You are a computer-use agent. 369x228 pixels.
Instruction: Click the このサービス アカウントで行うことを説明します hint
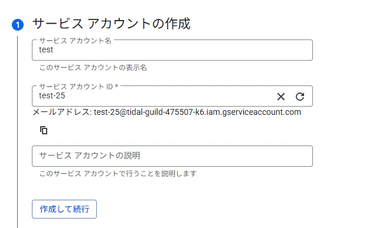(118, 174)
